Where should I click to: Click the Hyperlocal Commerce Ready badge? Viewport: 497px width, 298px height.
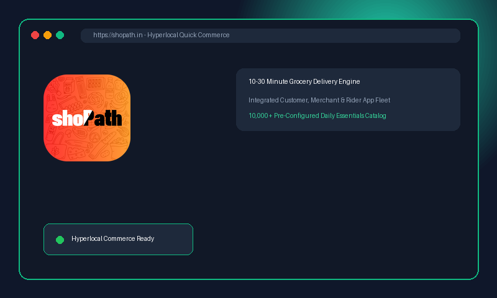(x=118, y=239)
